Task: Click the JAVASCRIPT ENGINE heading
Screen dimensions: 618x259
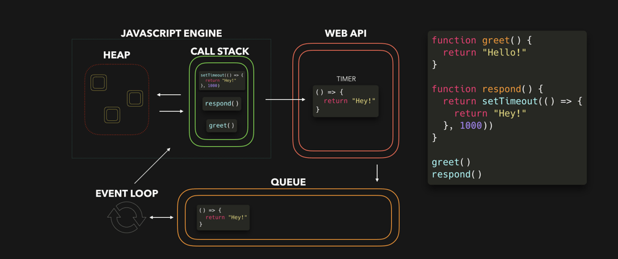Action: coord(171,33)
